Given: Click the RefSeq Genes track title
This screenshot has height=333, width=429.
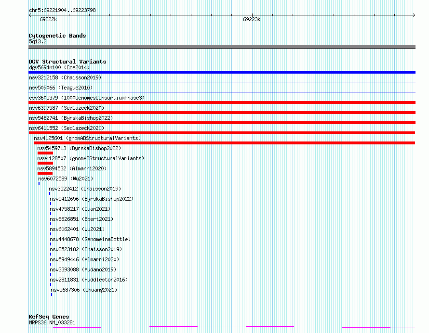Looking at the screenshot, I should click(x=49, y=317).
